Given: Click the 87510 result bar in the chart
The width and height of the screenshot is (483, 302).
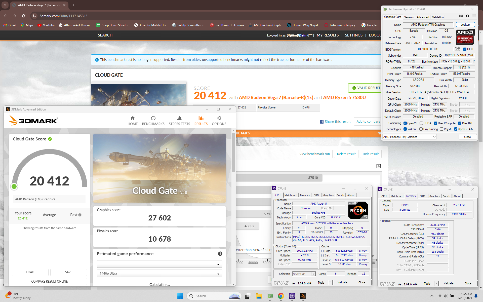Looking at the screenshot, I should click(x=279, y=178).
